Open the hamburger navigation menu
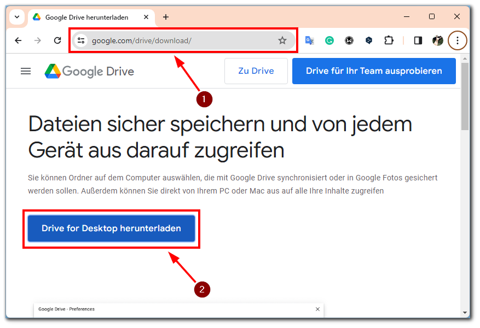480x328 pixels. pos(26,71)
